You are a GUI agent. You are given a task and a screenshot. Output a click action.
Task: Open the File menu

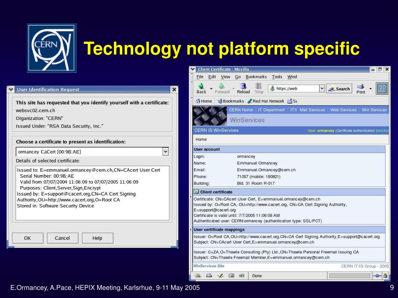(x=200, y=77)
